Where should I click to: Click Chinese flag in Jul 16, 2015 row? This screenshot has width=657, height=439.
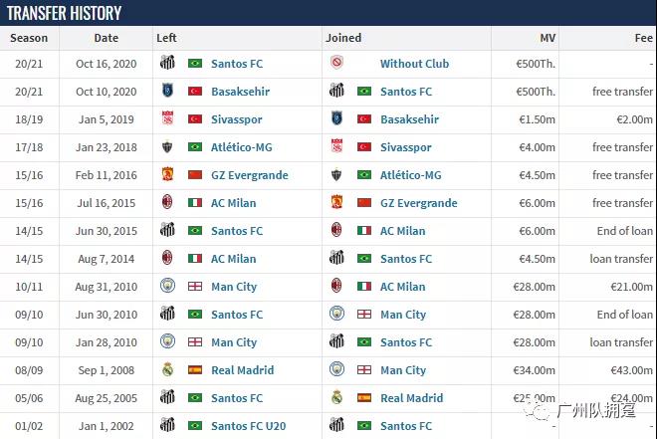364,202
